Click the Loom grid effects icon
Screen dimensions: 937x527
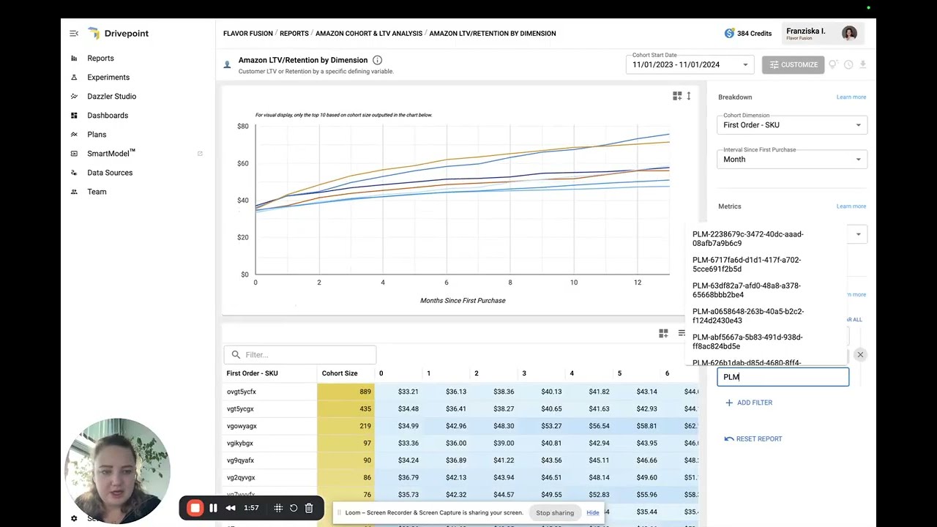[x=278, y=508]
